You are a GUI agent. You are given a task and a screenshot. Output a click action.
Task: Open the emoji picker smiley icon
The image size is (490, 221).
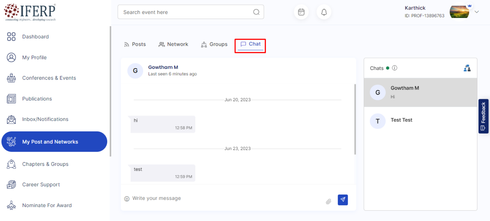pyautogui.click(x=127, y=199)
